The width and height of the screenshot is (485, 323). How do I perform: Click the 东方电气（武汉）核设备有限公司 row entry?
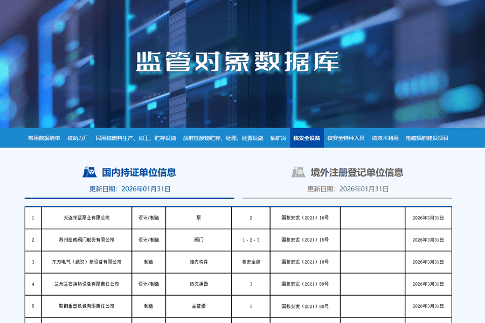(86, 262)
